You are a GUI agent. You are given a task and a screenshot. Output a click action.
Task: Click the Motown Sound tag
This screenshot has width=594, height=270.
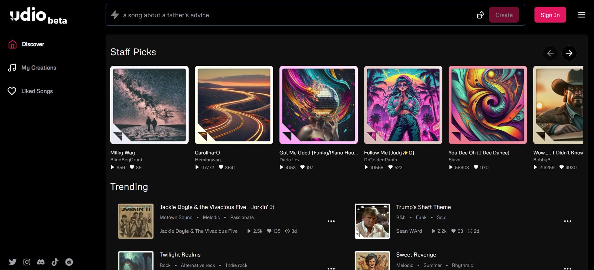point(176,217)
